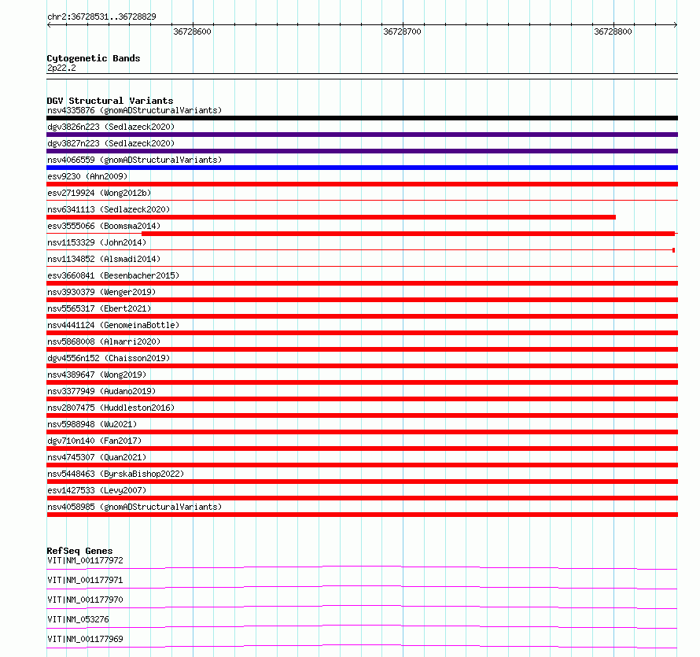The image size is (700, 657).
Task: Select nsv4441124 (GenomeinaBottle) entry
Action: click(113, 325)
